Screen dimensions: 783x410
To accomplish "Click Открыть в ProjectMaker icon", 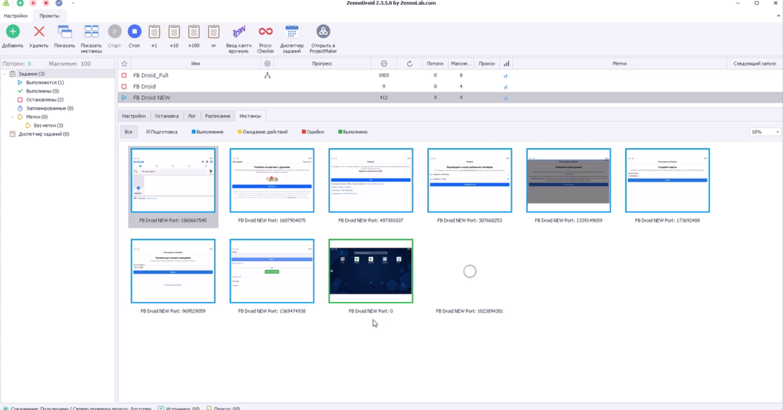I will coord(323,32).
